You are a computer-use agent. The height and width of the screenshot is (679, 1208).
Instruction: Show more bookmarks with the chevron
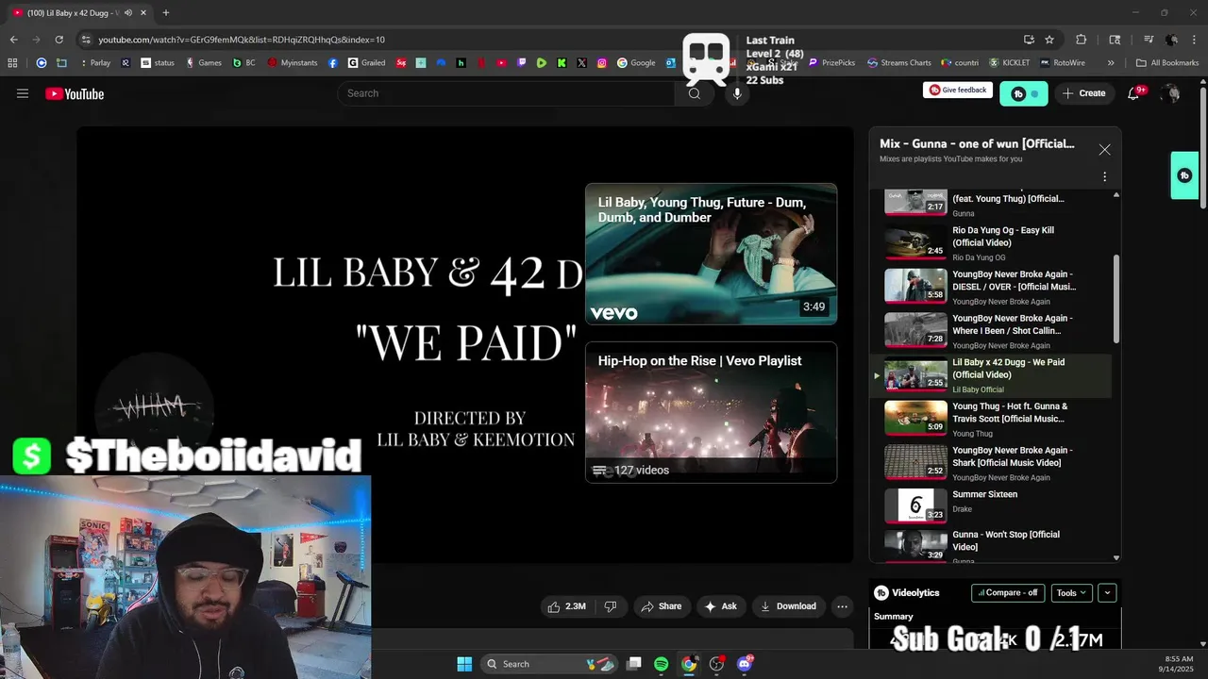(1111, 63)
